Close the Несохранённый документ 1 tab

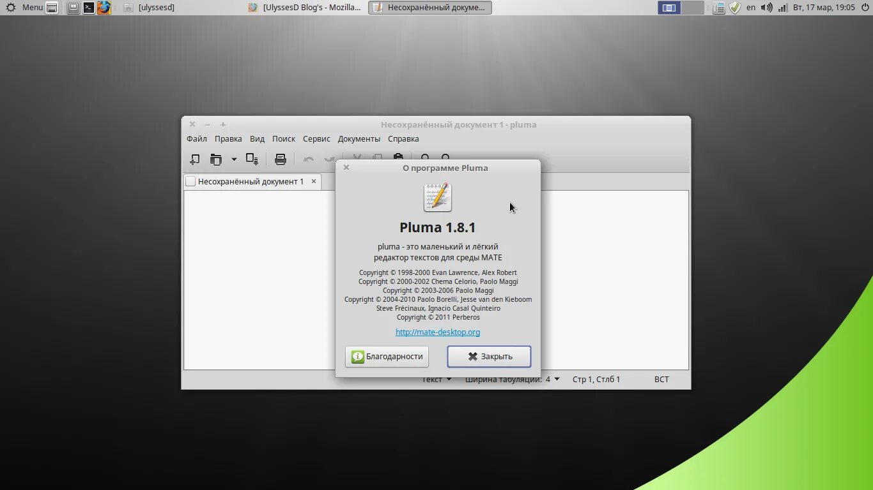314,181
